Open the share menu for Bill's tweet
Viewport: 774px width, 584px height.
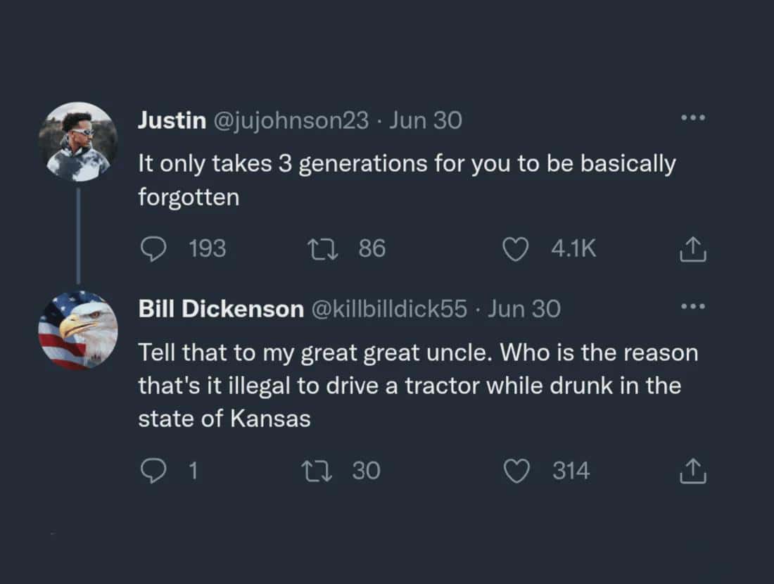[x=692, y=471]
